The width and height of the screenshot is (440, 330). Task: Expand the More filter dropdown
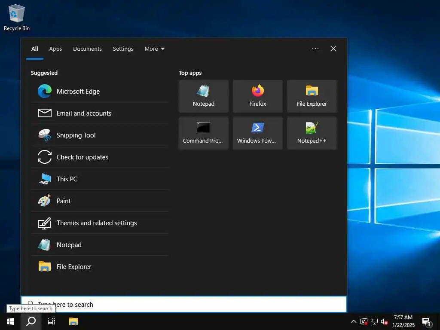pos(154,49)
